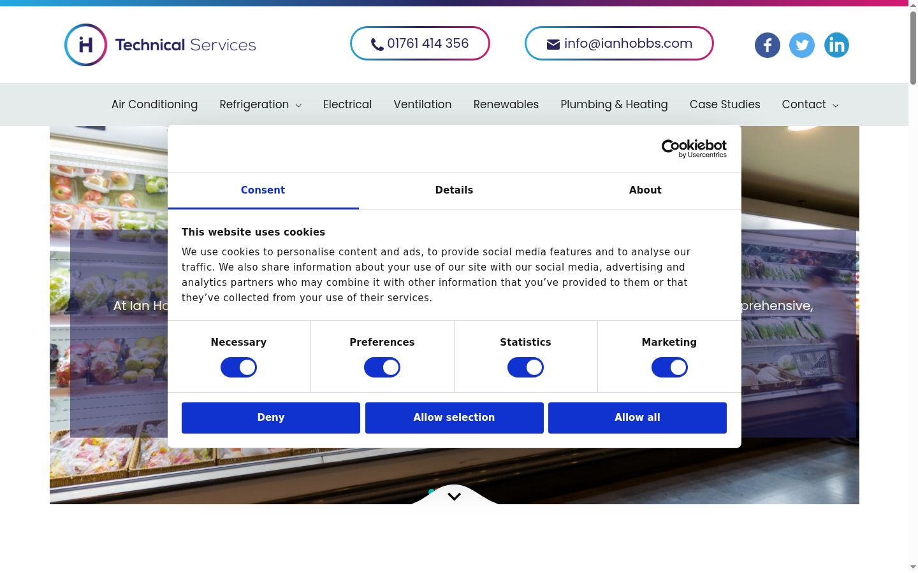The image size is (918, 573).
Task: Click the info@ianhobbs.com email button
Action: pyautogui.click(x=619, y=43)
